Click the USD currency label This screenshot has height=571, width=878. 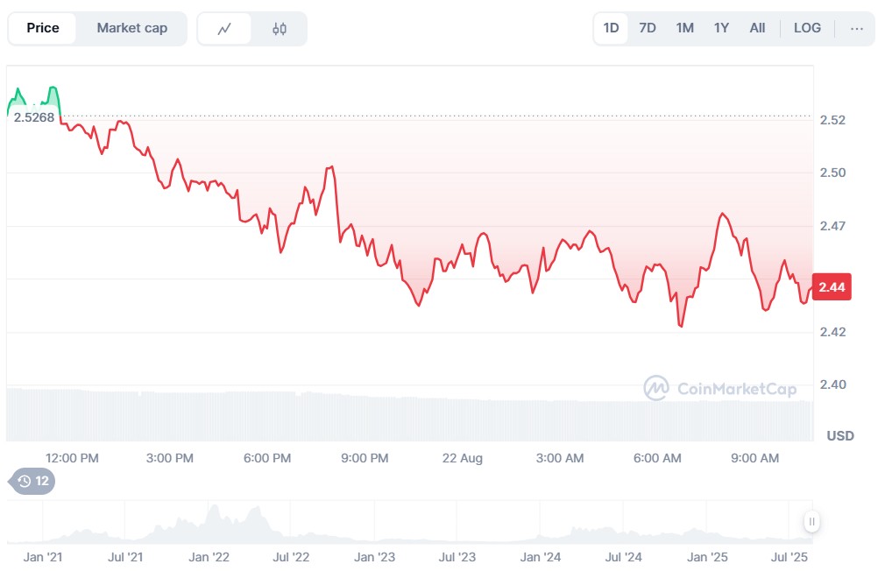[x=840, y=436]
